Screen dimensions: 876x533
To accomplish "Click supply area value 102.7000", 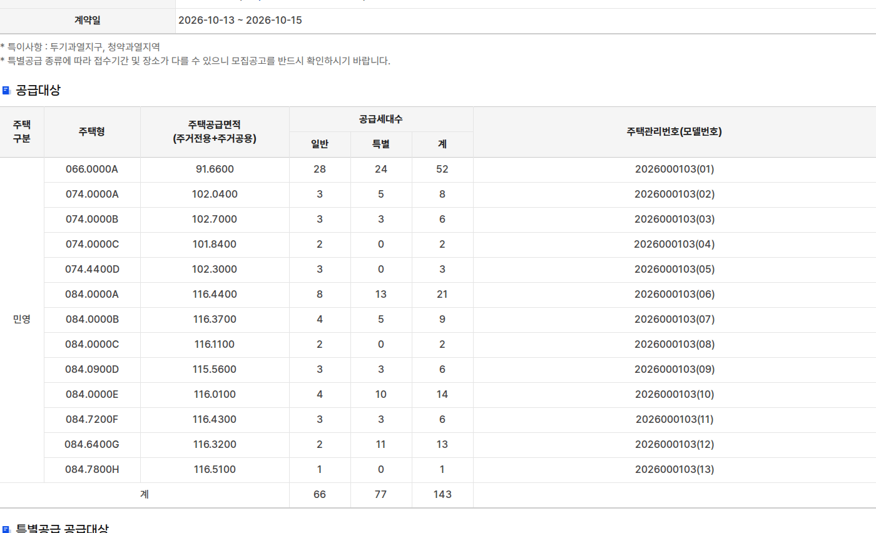I will pos(215,220).
